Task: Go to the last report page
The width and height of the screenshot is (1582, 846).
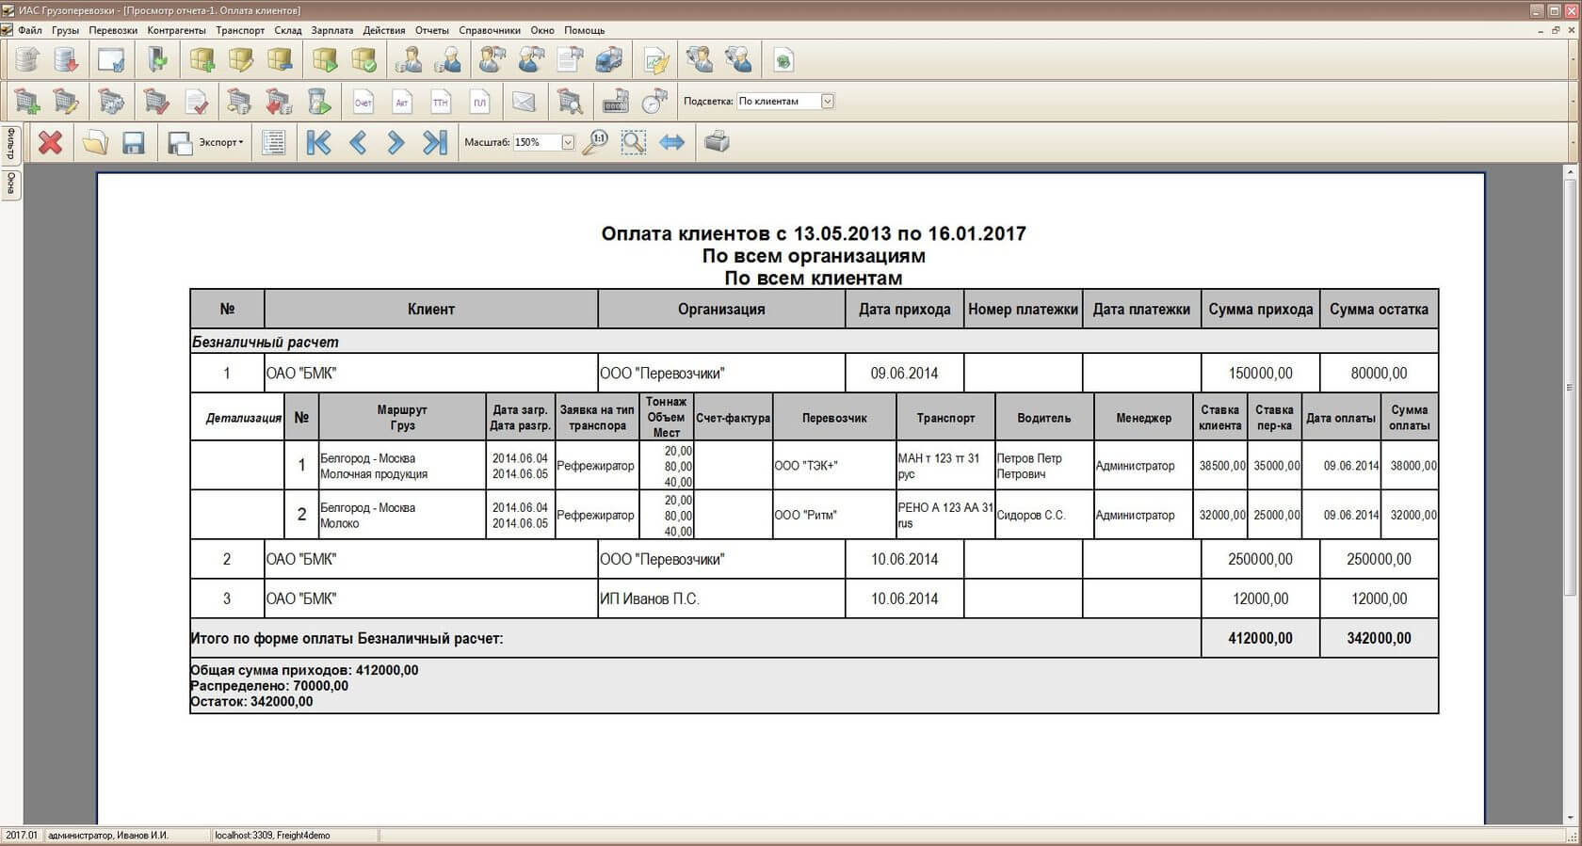Action: (435, 142)
